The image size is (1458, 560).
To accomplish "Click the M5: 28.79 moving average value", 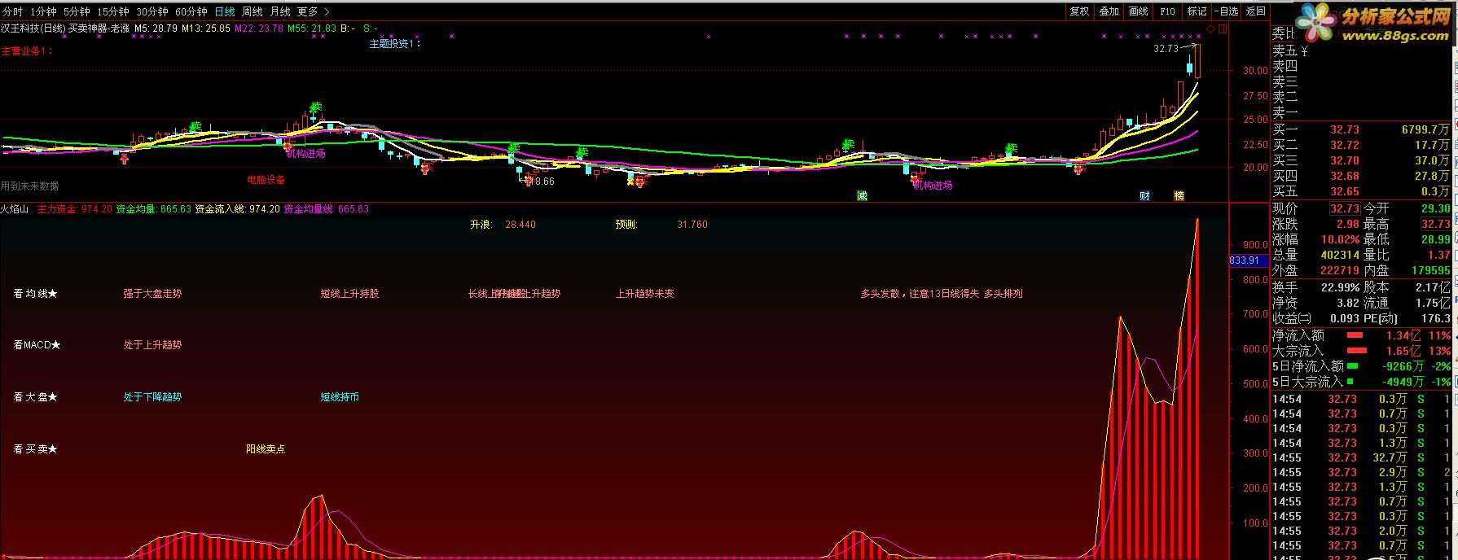I will (x=156, y=28).
